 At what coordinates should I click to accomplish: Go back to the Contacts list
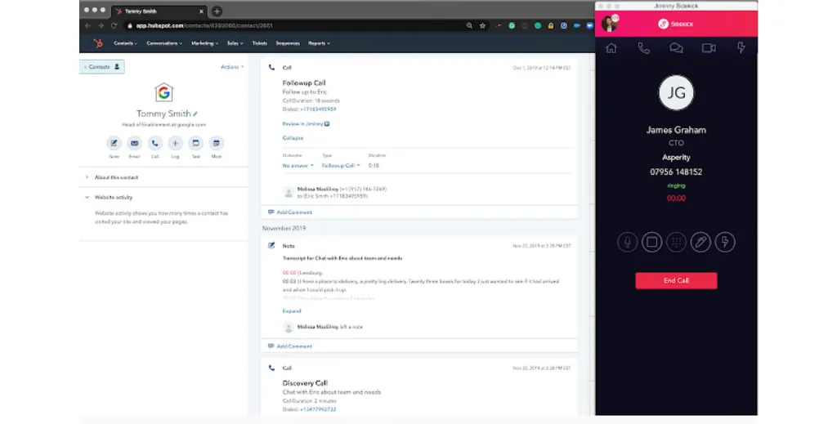[x=102, y=67]
